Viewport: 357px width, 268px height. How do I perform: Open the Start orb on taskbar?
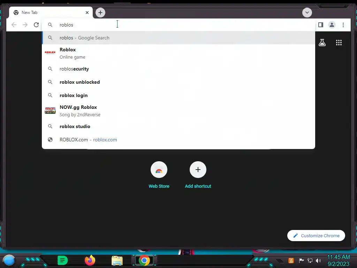pos(9,260)
